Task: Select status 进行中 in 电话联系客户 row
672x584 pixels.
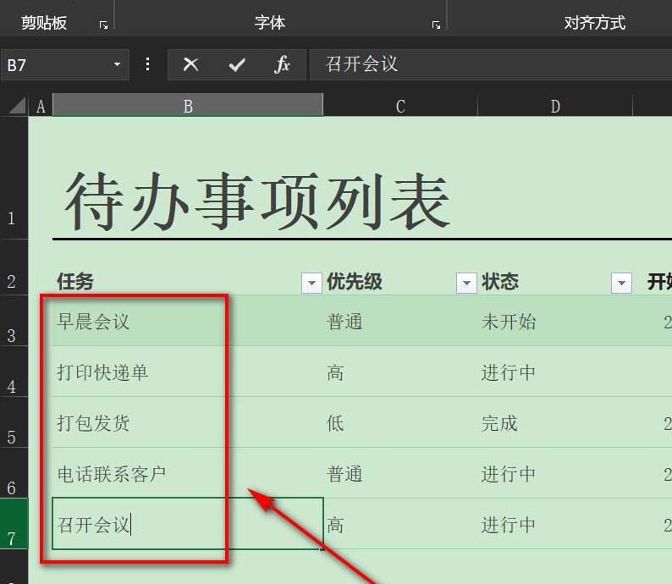Action: pyautogui.click(x=555, y=473)
